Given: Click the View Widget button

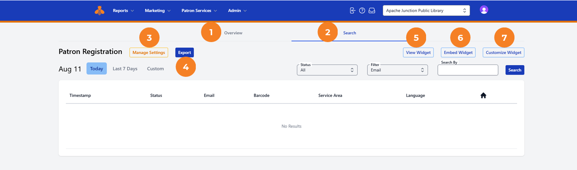Looking at the screenshot, I should point(418,52).
